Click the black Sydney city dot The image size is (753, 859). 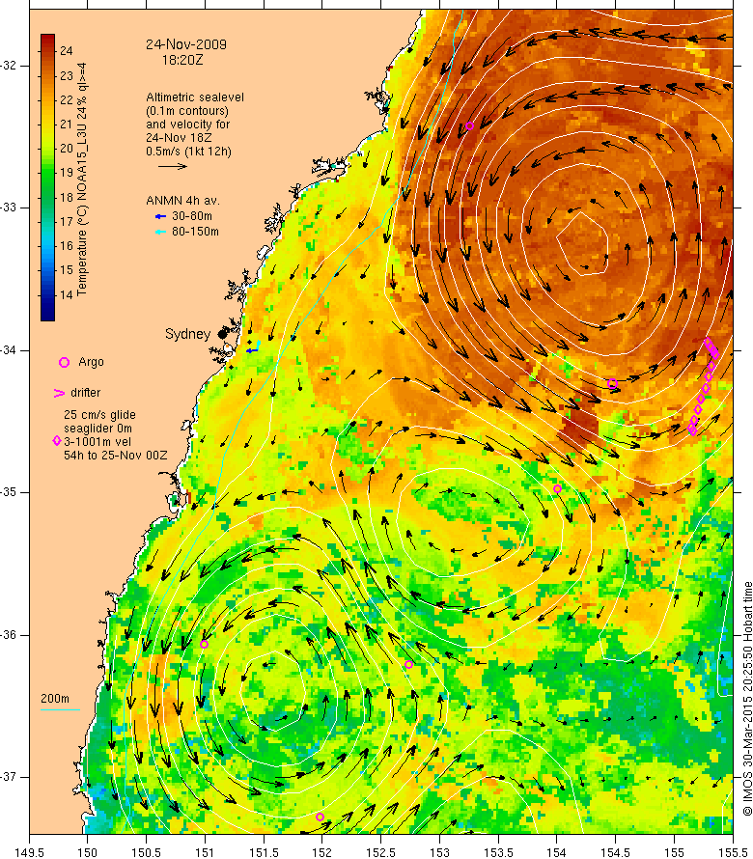[222, 334]
